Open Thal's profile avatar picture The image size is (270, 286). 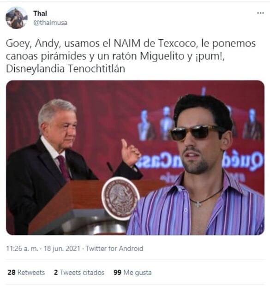pos(17,18)
